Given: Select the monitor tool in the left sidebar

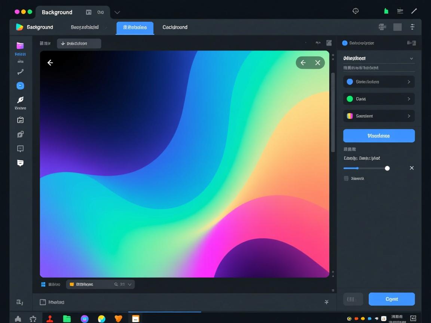Looking at the screenshot, I should pos(20,148).
